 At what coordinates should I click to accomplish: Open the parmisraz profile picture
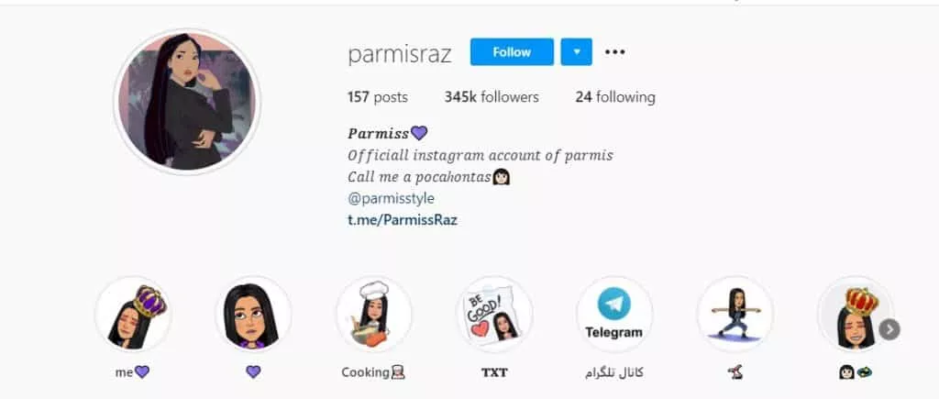(x=187, y=102)
